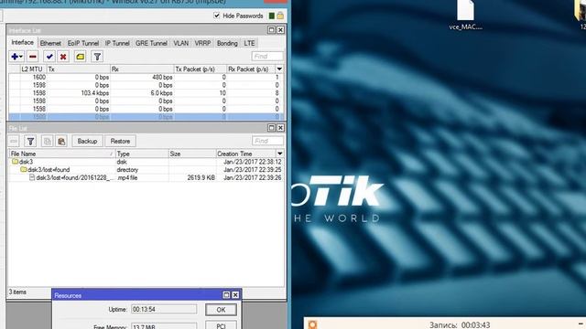
Task: Open filter in Interface List toolbar
Action: point(97,57)
